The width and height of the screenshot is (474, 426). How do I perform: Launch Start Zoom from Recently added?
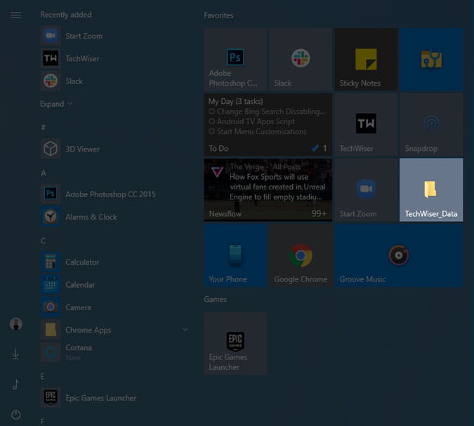pos(115,36)
